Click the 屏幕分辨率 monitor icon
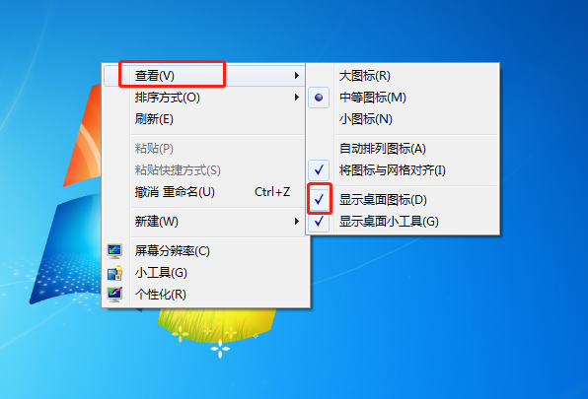The width and height of the screenshot is (588, 399). click(x=114, y=251)
